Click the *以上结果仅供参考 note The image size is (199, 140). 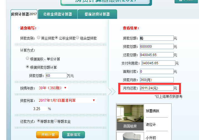[168, 97]
